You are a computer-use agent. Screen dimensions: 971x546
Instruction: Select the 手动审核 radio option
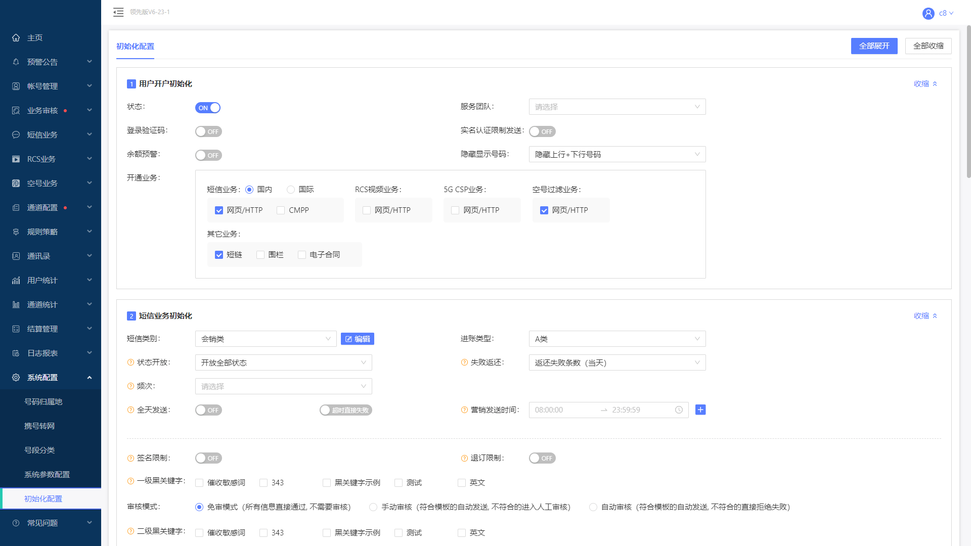373,507
